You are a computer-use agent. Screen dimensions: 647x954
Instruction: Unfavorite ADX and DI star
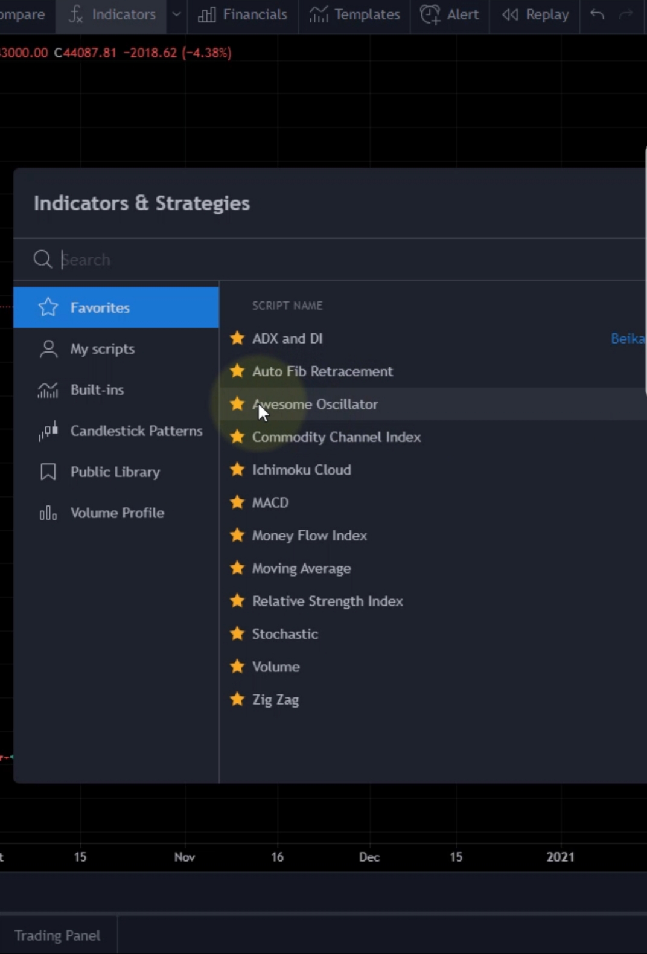click(237, 338)
